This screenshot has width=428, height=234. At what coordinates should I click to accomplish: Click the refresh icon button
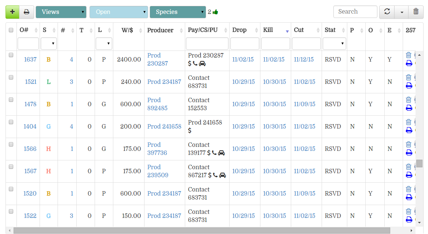coord(387,12)
